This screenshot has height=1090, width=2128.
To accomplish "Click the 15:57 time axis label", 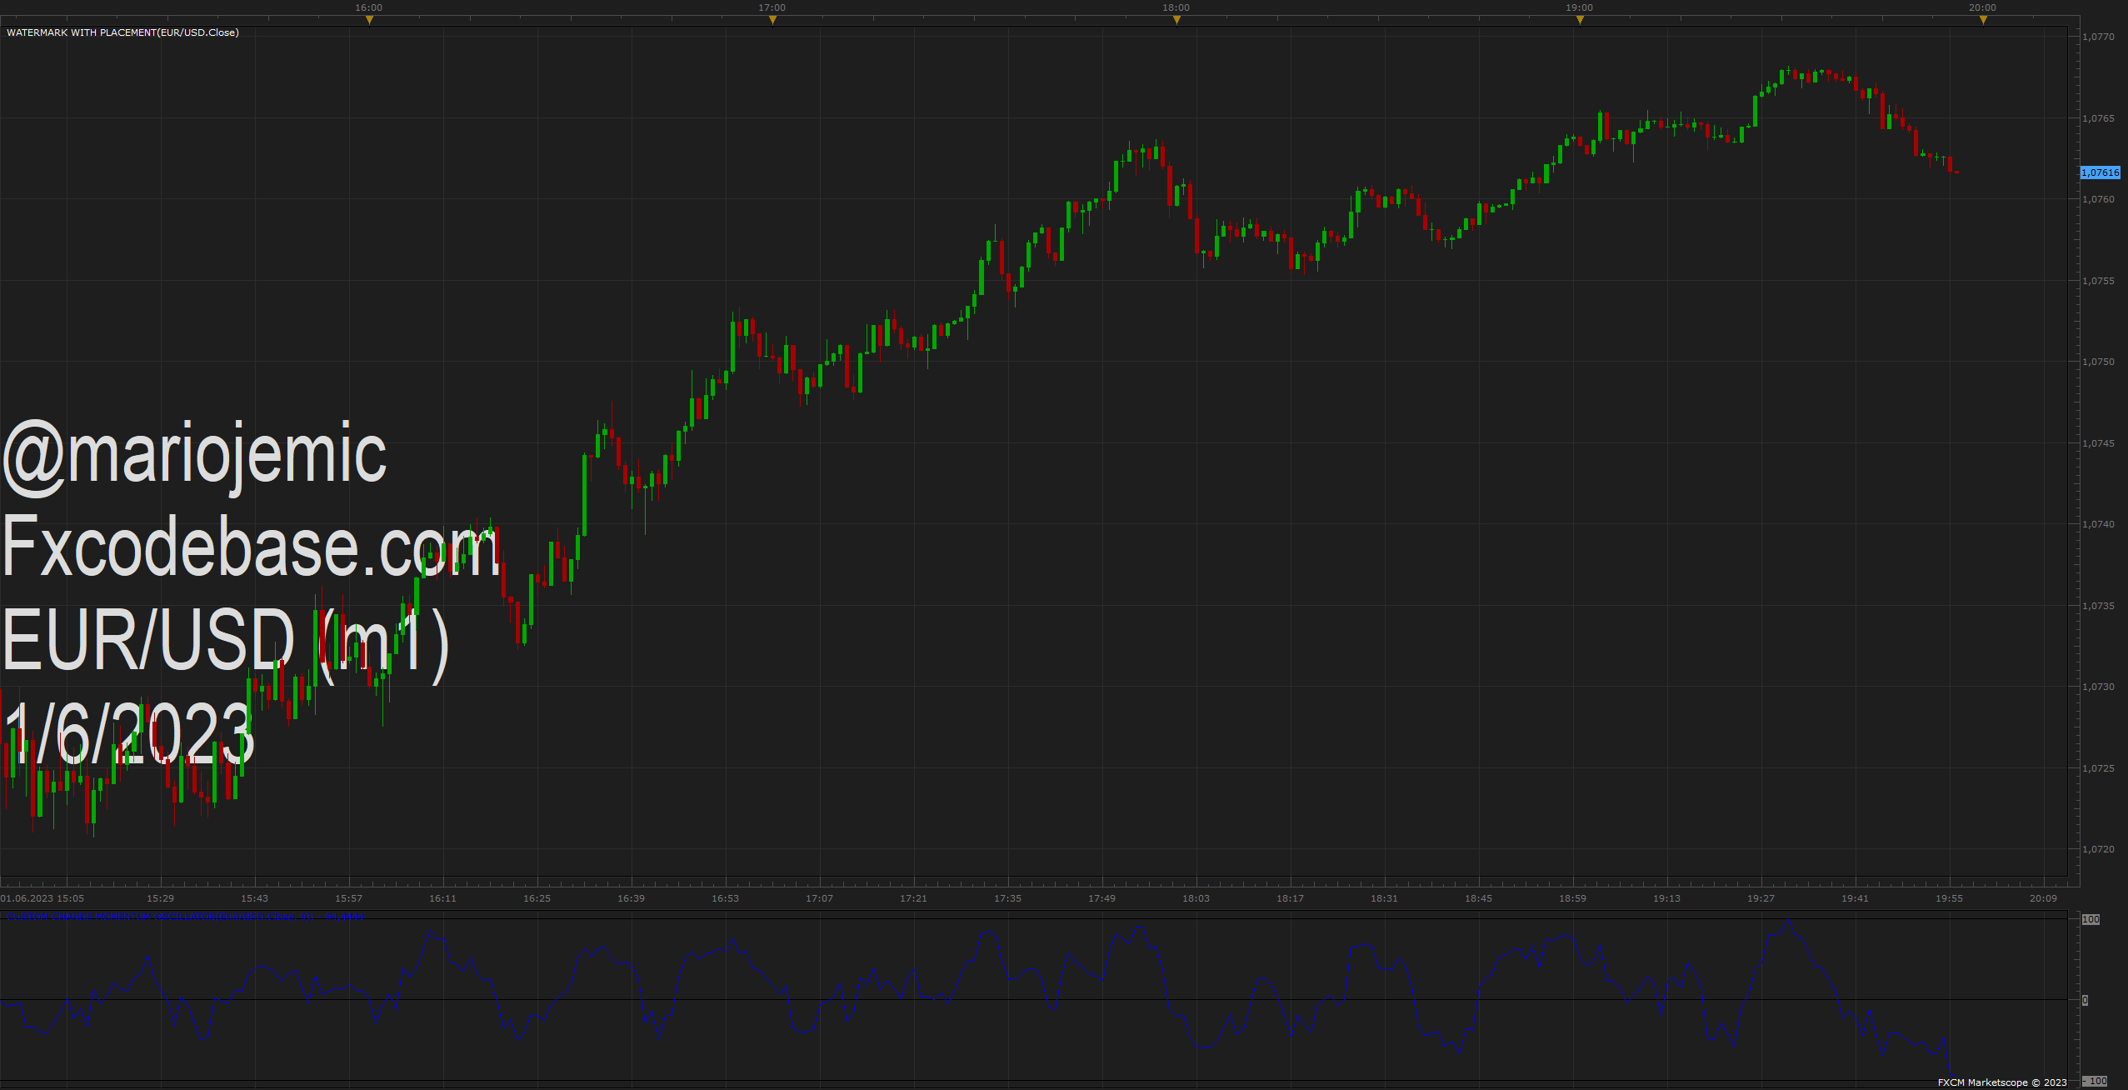I will [348, 898].
